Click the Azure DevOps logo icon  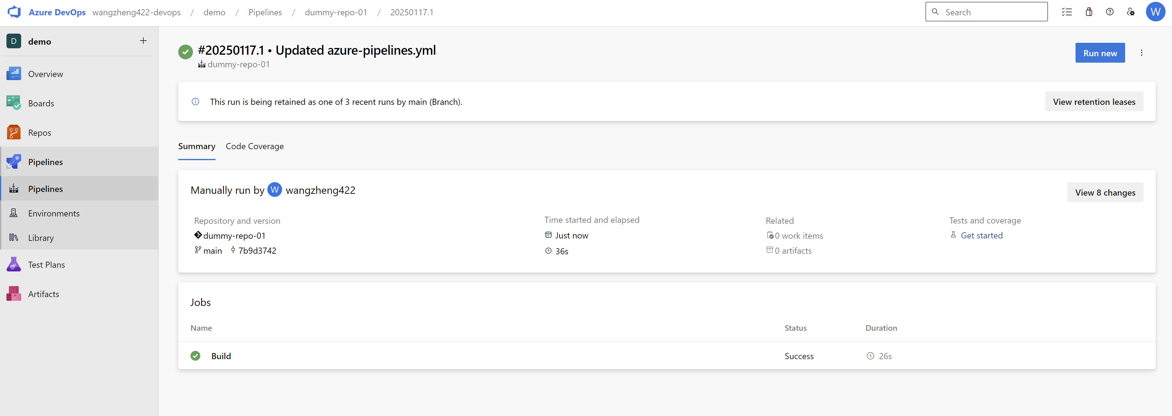coord(15,12)
